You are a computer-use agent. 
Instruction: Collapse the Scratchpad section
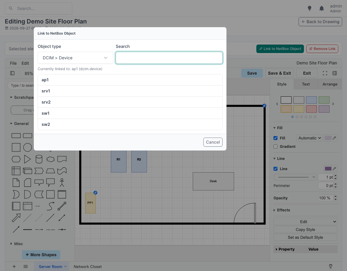(x=22, y=97)
